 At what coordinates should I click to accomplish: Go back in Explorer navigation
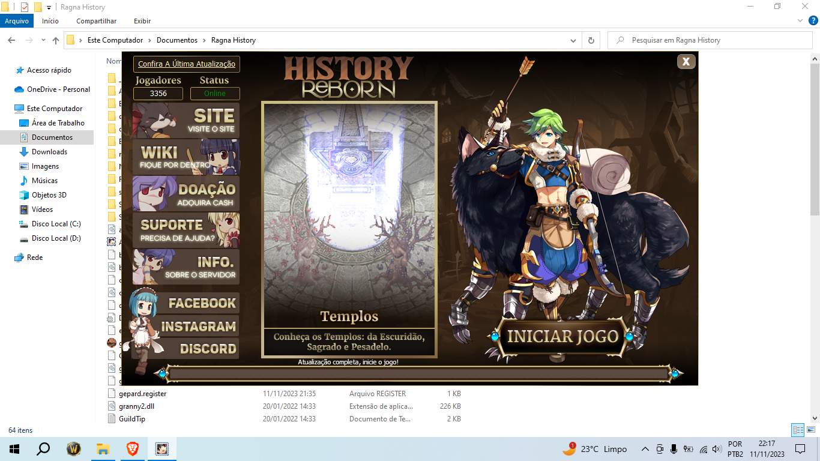[x=11, y=40]
